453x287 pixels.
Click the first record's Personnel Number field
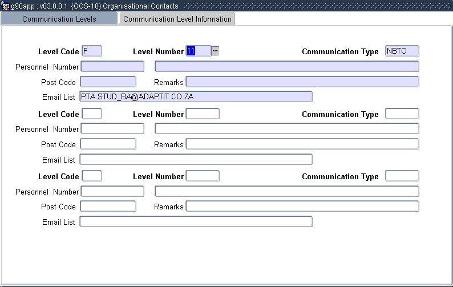tap(112, 66)
